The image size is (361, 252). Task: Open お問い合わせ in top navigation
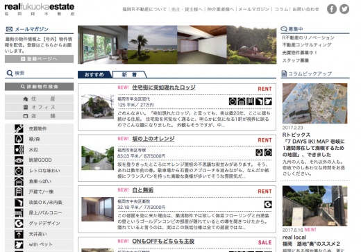click(305, 10)
